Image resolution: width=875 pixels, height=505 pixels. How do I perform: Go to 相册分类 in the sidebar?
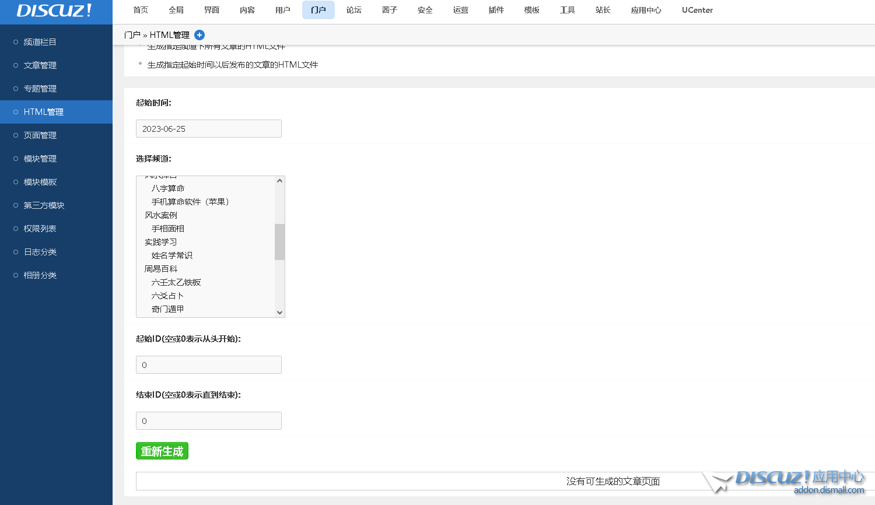click(x=40, y=275)
